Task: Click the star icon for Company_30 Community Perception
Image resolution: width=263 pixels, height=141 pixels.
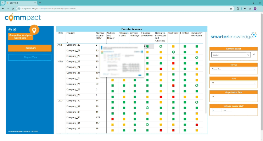Action: [197, 102]
